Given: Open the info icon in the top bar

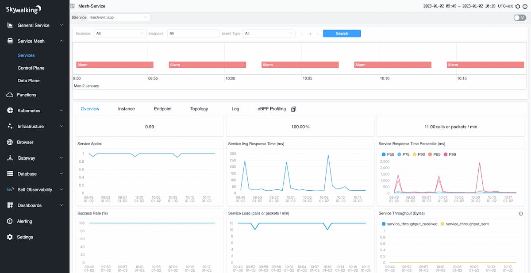Looking at the screenshot, I should pos(525,6).
